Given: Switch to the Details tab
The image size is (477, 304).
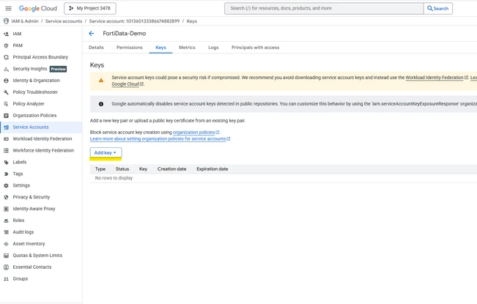Looking at the screenshot, I should tap(96, 48).
